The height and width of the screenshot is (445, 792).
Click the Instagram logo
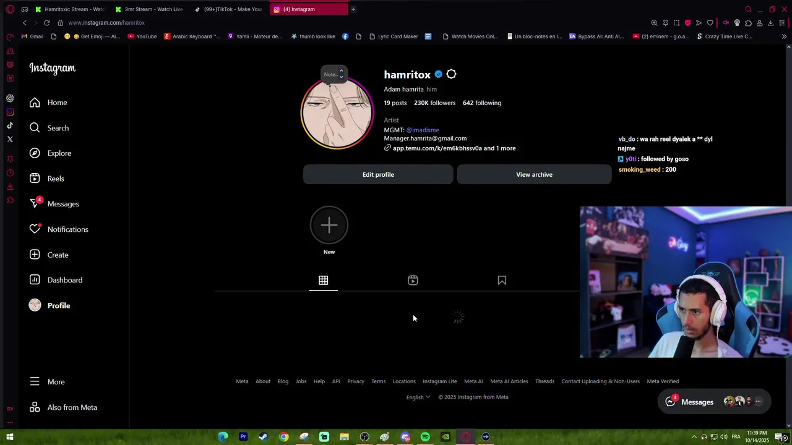(53, 68)
